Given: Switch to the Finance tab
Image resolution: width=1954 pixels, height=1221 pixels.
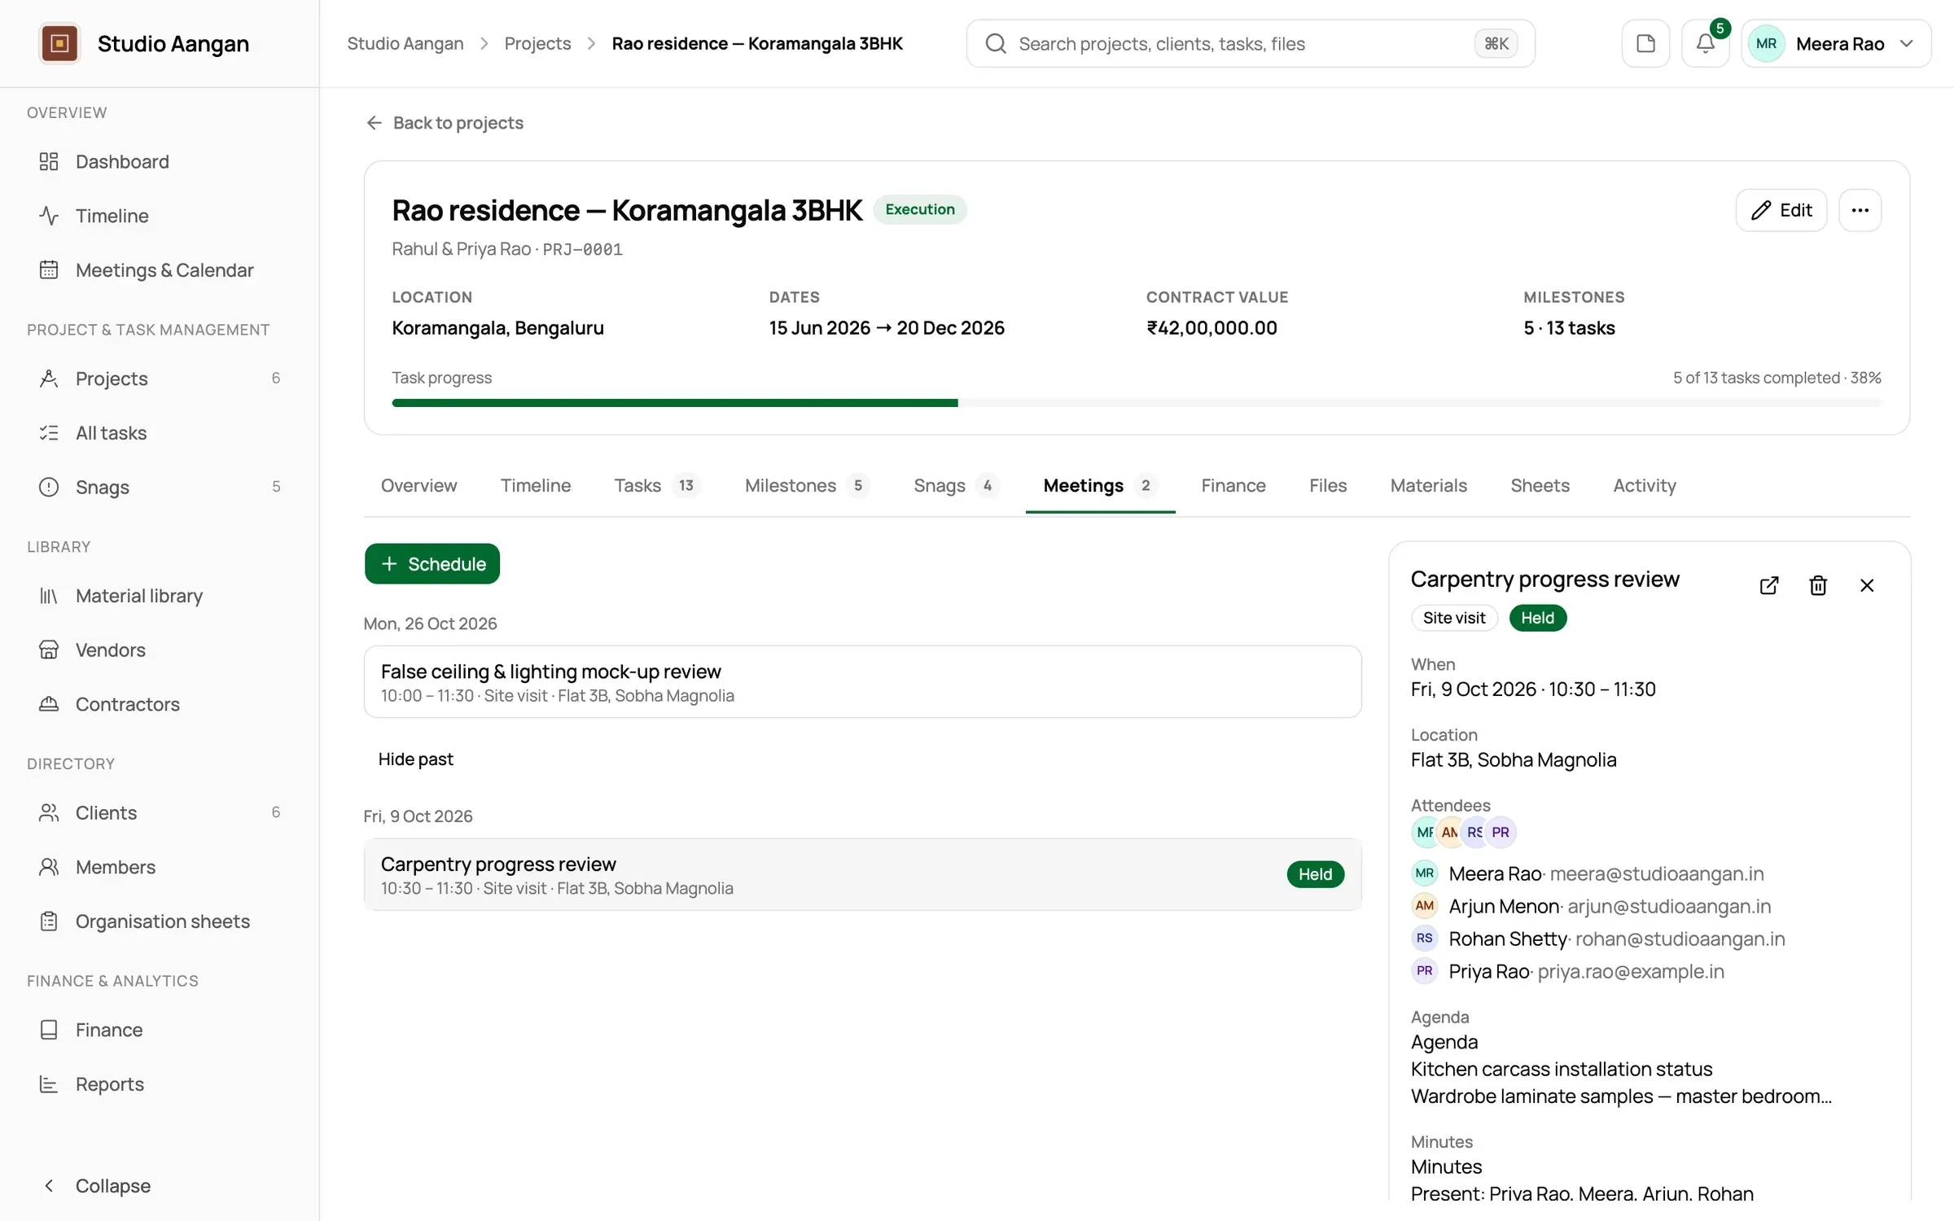Looking at the screenshot, I should pyautogui.click(x=1233, y=485).
